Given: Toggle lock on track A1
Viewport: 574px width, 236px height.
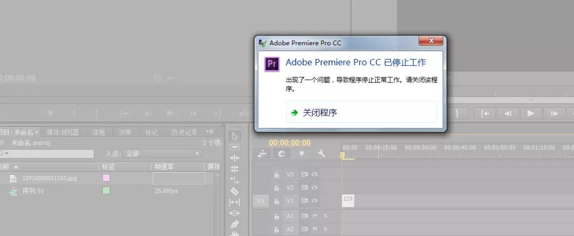Looking at the screenshot, I should [x=277, y=216].
